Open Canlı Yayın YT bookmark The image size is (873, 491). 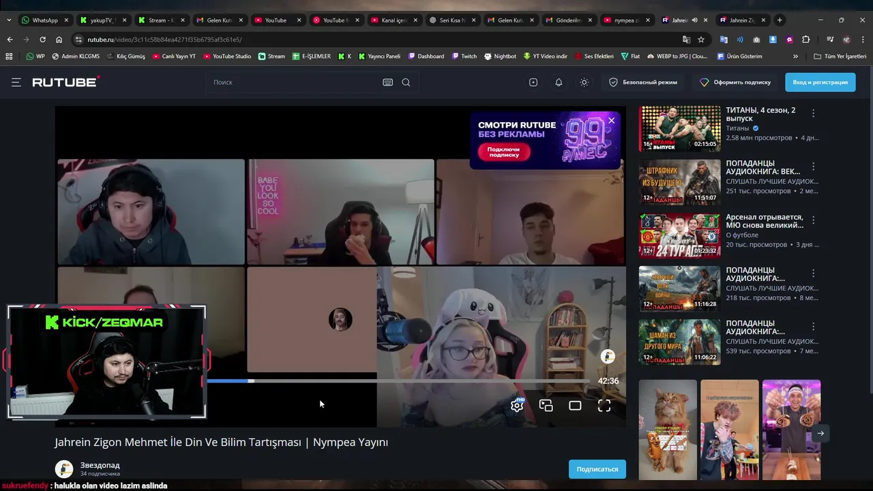point(174,57)
